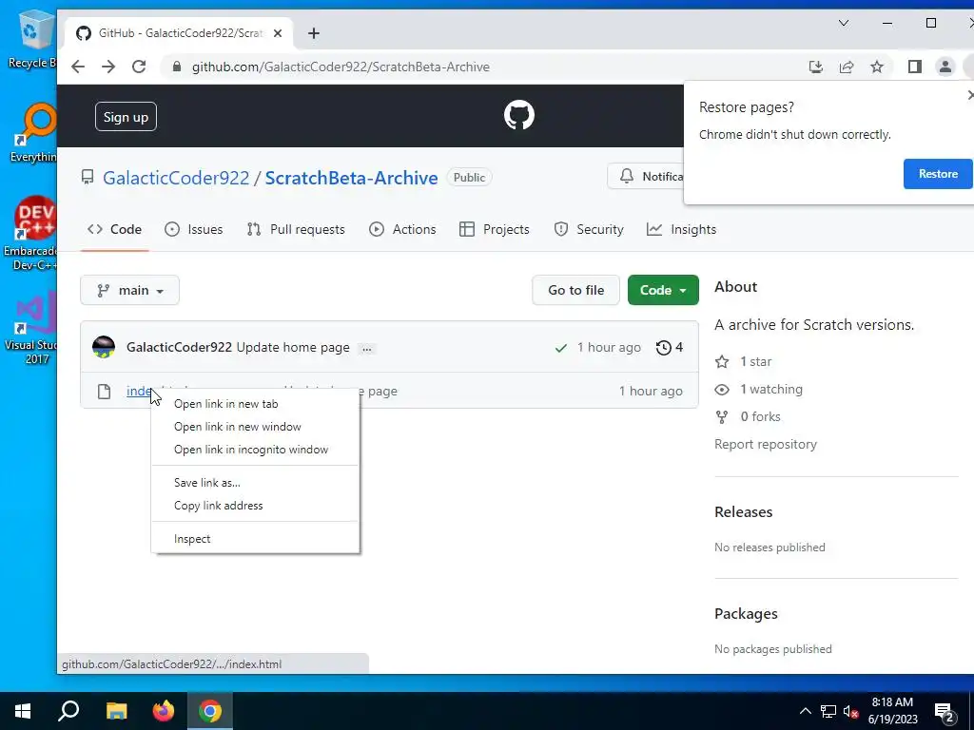This screenshot has height=730, width=974.
Task: Click the GalacticCoder922 commit author name
Action: [x=179, y=348]
